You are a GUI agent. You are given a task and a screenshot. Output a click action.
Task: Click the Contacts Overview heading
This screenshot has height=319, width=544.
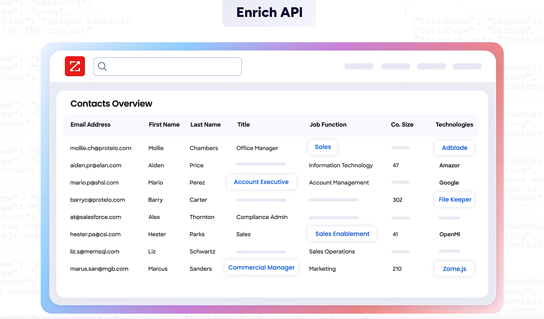(111, 104)
